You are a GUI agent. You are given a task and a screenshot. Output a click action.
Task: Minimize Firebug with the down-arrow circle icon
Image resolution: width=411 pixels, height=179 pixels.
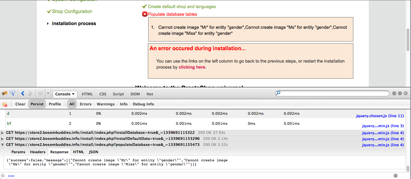pos(394,93)
